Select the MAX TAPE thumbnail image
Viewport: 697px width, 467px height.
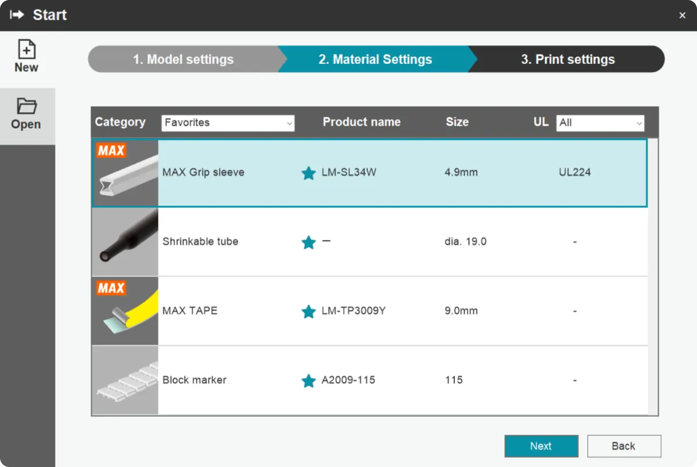[x=125, y=311]
